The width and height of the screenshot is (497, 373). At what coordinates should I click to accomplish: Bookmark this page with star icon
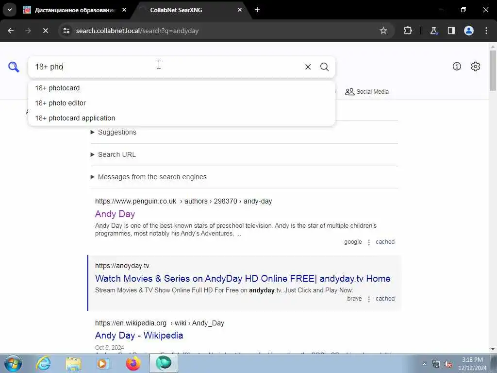[x=383, y=31]
